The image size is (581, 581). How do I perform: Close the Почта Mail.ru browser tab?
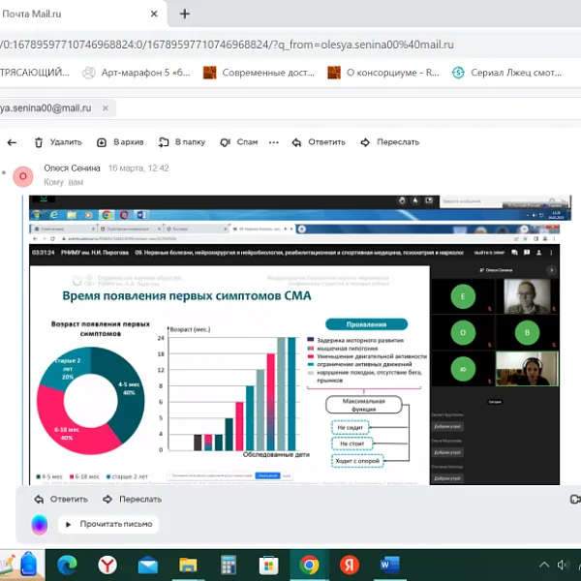point(154,15)
